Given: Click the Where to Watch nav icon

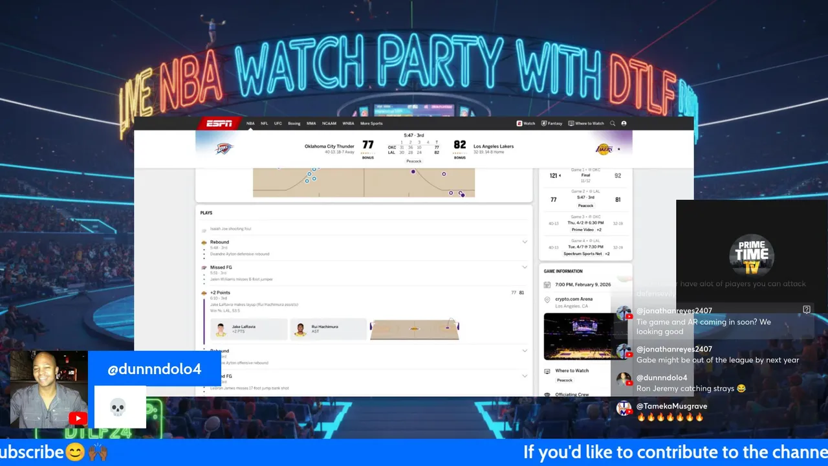Looking at the screenshot, I should coord(571,124).
